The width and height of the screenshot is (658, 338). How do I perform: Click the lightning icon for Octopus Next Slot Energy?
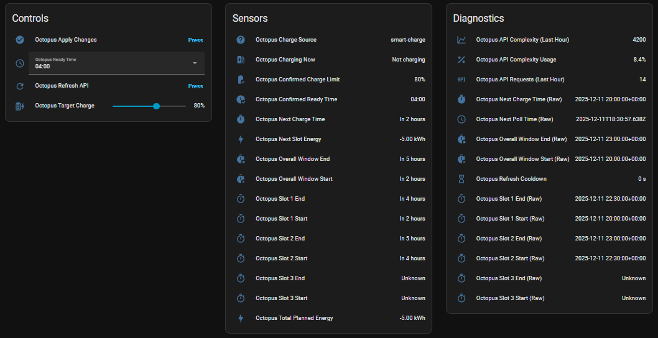pyautogui.click(x=241, y=139)
